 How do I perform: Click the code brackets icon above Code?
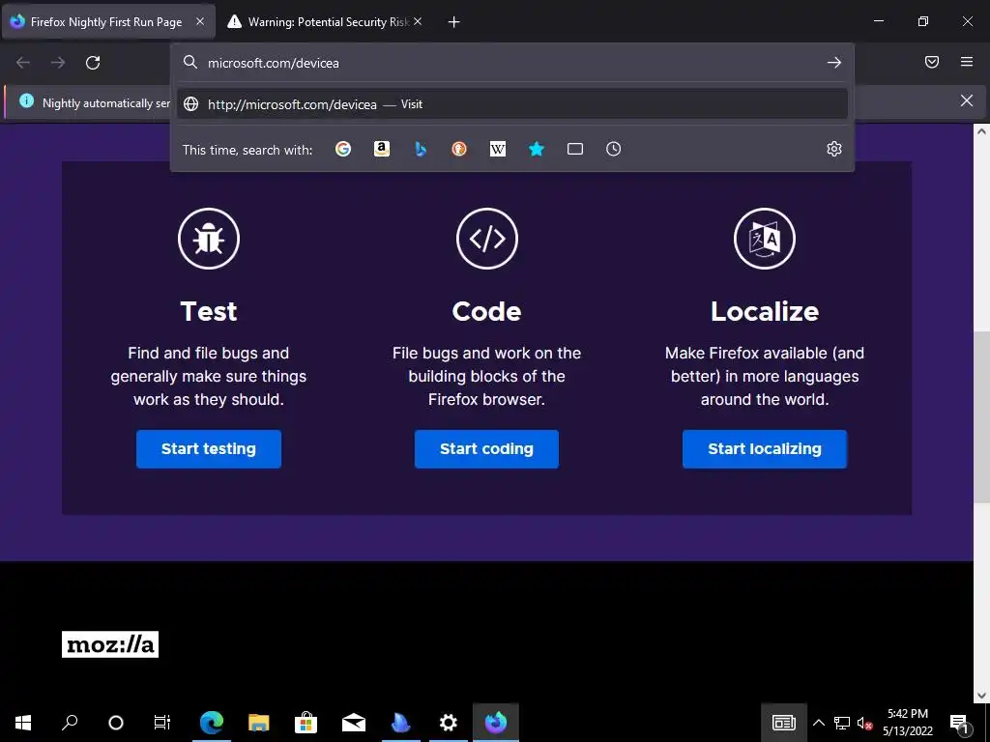tap(487, 239)
